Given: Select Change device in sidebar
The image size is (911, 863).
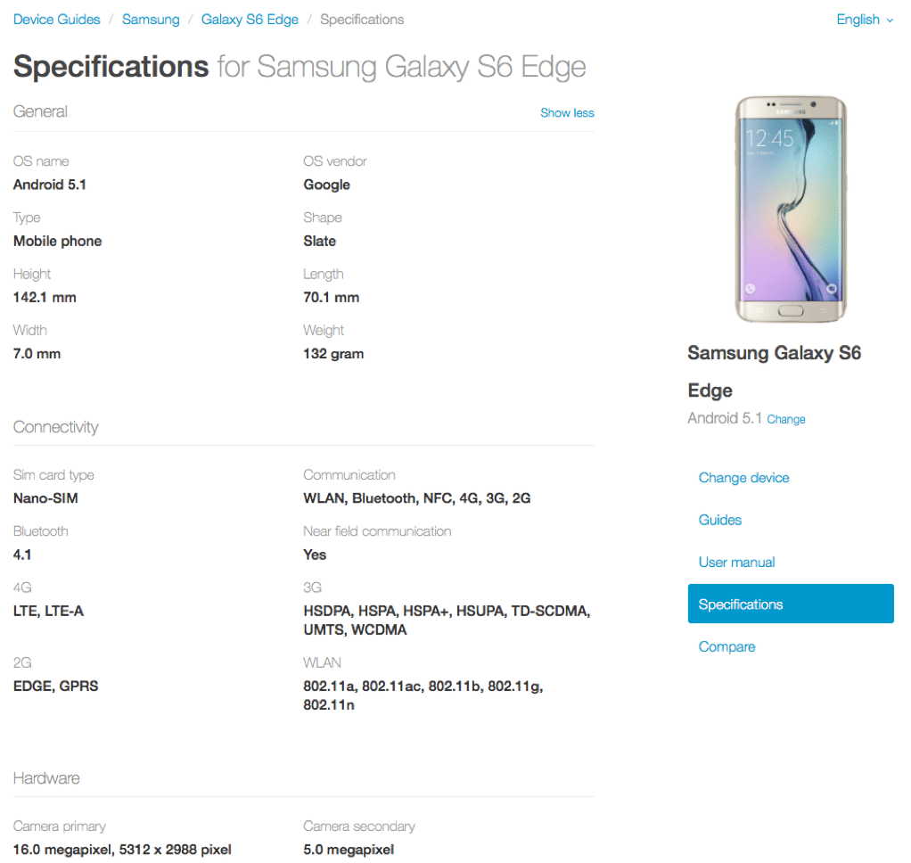Looking at the screenshot, I should coord(743,478).
